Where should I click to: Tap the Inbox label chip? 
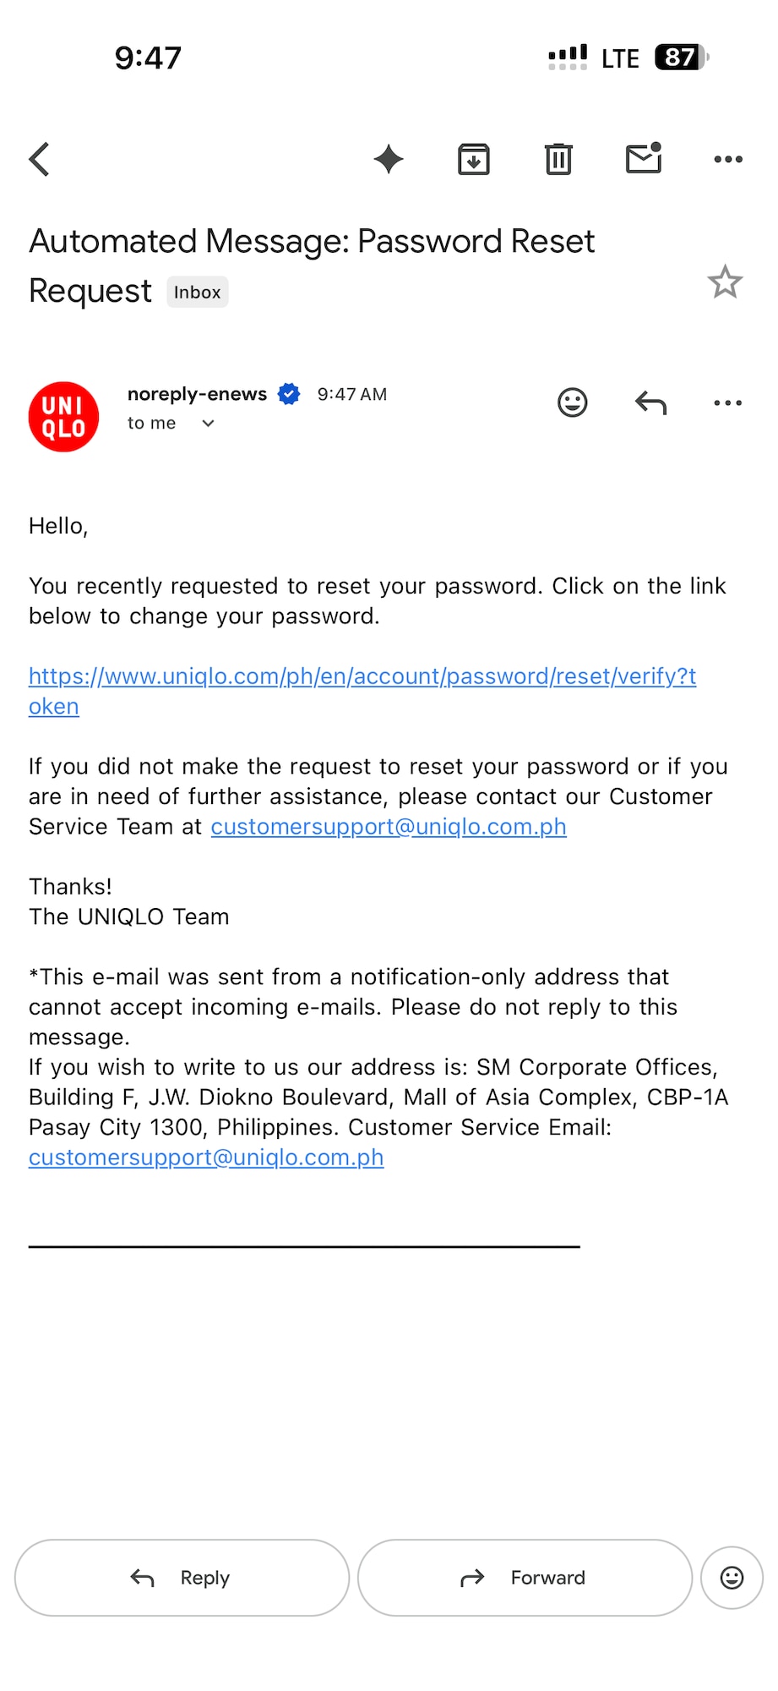(x=197, y=293)
